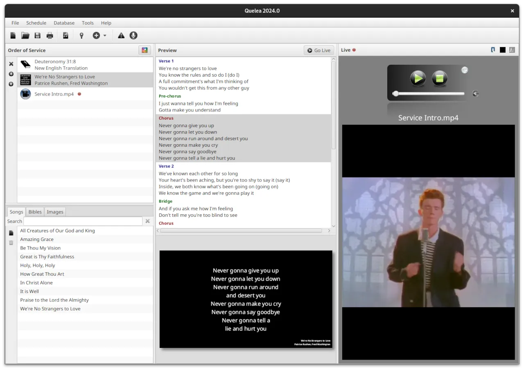Click the song Search input field

[x=83, y=221]
